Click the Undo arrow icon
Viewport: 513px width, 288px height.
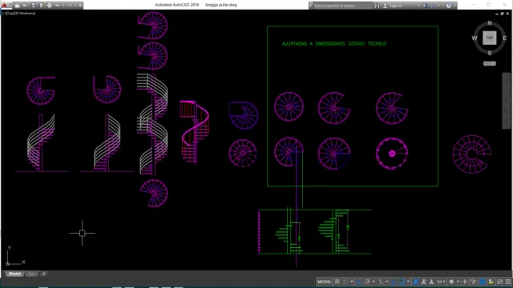57,6
